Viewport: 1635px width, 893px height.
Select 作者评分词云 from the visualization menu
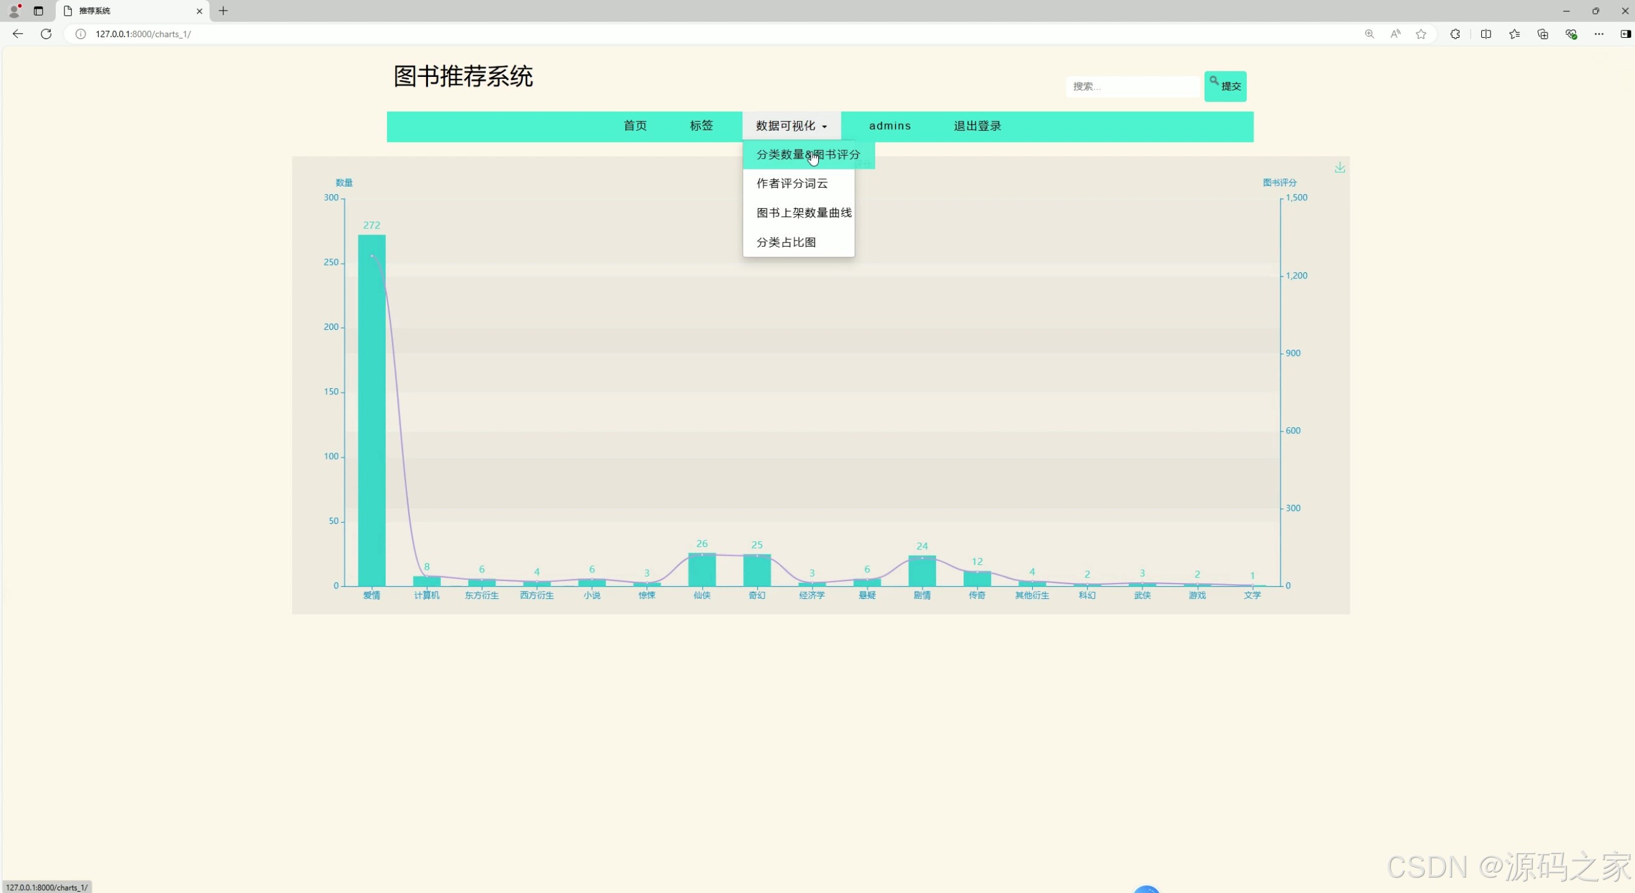(792, 184)
